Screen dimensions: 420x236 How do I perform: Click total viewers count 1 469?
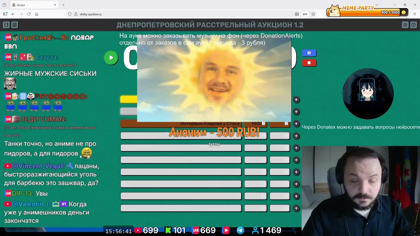(267, 230)
